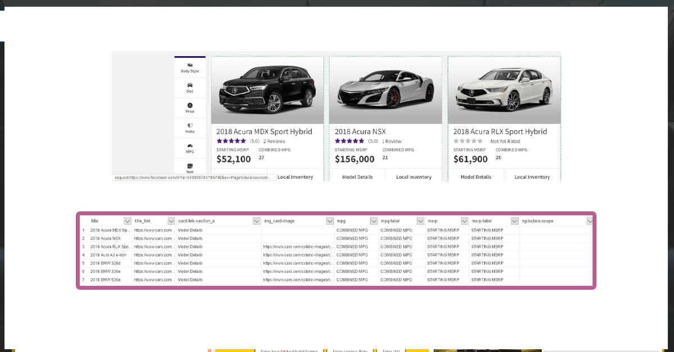This screenshot has width=674, height=352.
Task: Click the $52,100 starting MSRP price
Action: coord(234,159)
